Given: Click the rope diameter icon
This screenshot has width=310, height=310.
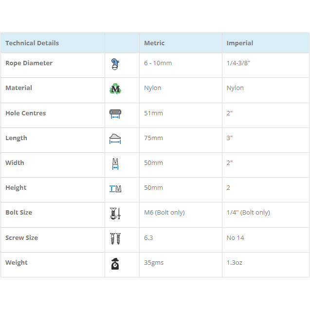Looking at the screenshot, I should (115, 64).
